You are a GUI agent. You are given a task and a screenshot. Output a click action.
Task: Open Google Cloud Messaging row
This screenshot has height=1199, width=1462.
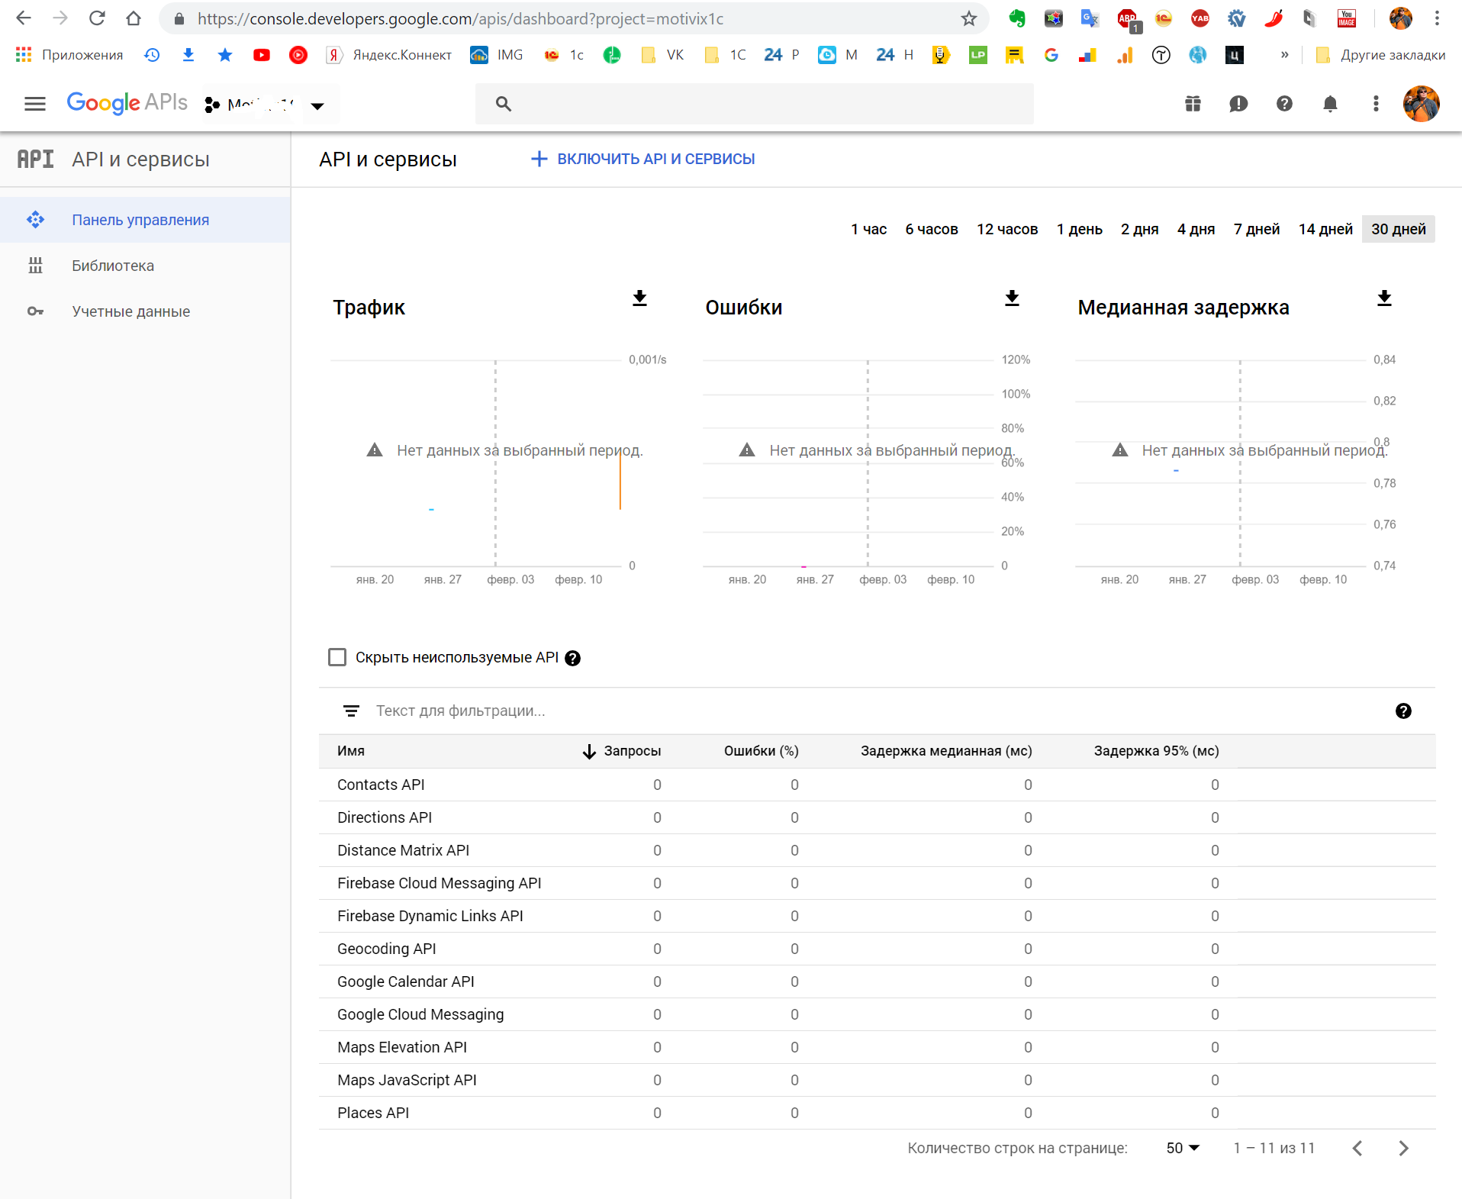point(877,1014)
